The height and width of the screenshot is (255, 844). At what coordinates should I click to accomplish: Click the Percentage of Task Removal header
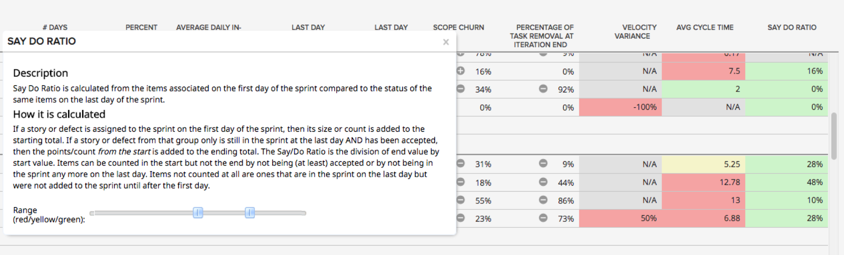[x=542, y=36]
